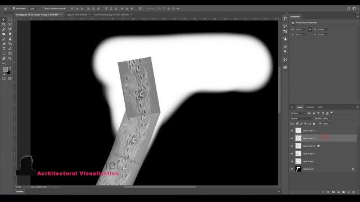Hide Layer 1 copy 5 via eye icon

292,139
